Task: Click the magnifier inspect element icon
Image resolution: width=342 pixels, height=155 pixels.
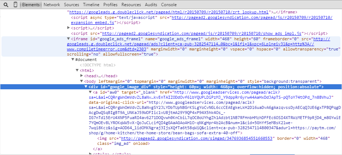Action: point(6,5)
